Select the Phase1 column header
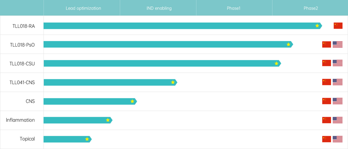348x149 pixels. [x=234, y=8]
